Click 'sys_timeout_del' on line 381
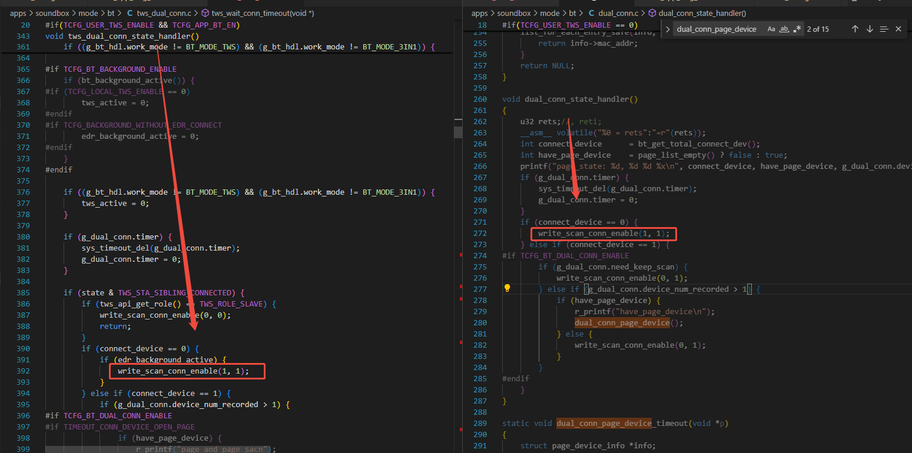The image size is (912, 453). [115, 248]
